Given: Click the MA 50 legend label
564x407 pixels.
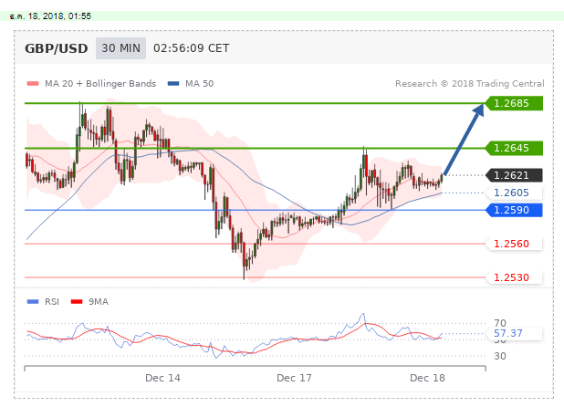Looking at the screenshot, I should pos(199,84).
